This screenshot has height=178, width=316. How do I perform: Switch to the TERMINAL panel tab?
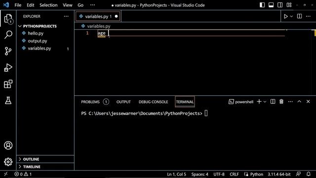pos(185,102)
